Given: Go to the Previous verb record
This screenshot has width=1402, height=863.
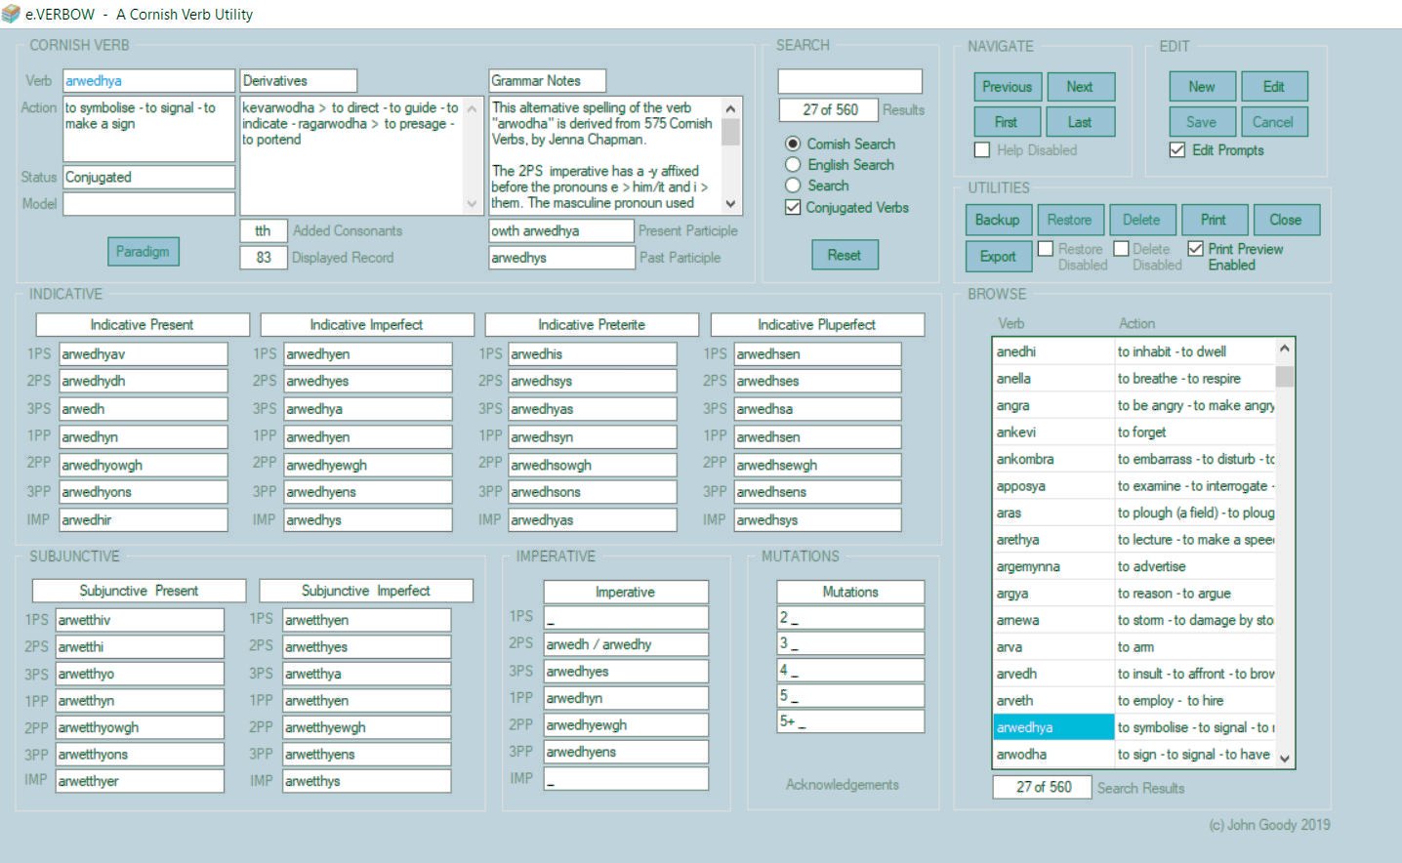Looking at the screenshot, I should [1008, 87].
